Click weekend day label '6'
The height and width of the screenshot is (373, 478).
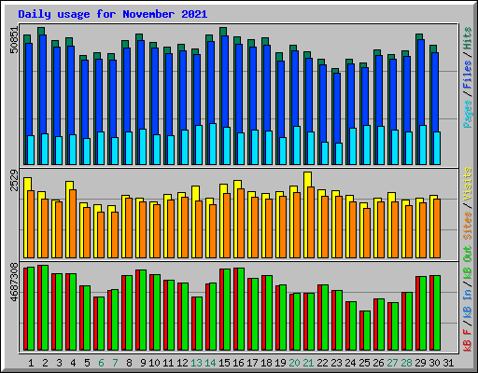(x=101, y=363)
